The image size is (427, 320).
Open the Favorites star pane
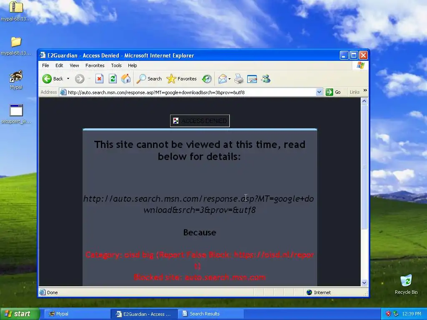(181, 79)
